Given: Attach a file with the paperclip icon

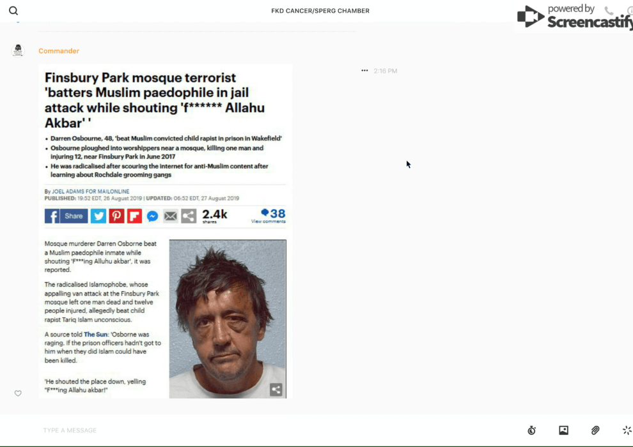Looking at the screenshot, I should tap(595, 430).
